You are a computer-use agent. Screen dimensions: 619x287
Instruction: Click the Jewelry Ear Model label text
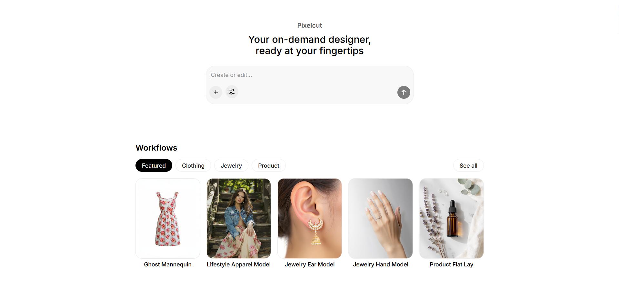tap(310, 264)
